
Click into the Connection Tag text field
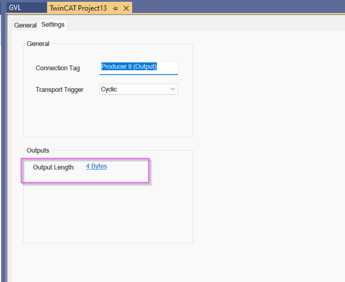pyautogui.click(x=139, y=68)
